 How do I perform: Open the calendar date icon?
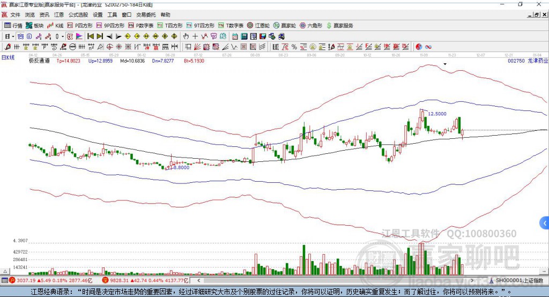click(x=235, y=36)
